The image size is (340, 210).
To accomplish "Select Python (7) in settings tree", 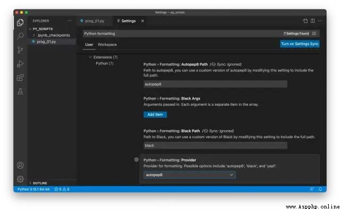I will (x=105, y=63).
